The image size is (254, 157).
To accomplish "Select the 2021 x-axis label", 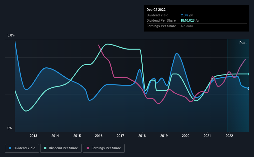I will click(x=207, y=136).
